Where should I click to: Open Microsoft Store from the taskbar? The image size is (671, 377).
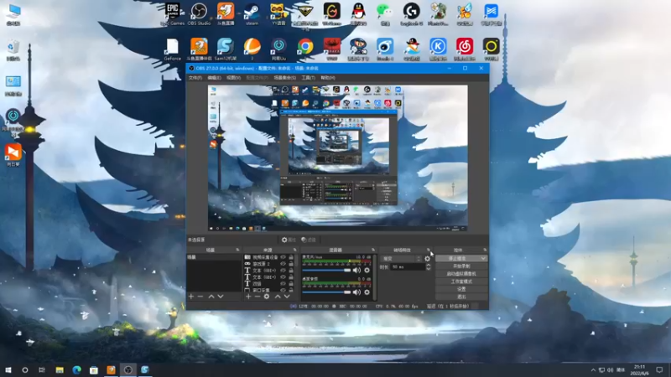[94, 369]
